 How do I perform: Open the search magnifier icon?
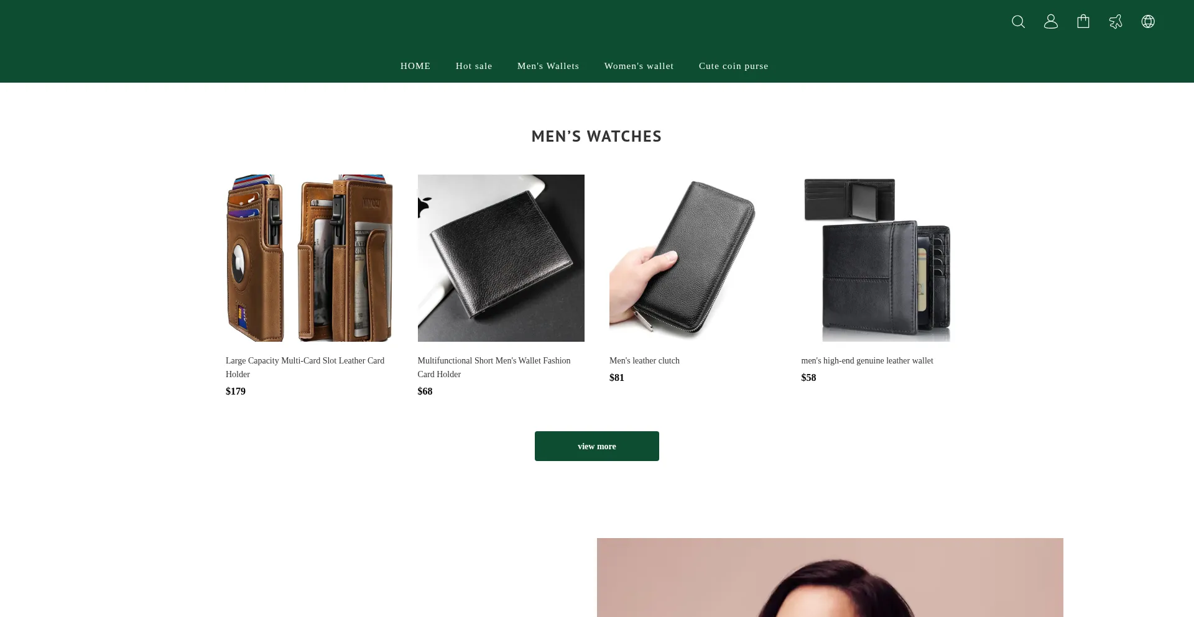pyautogui.click(x=1018, y=22)
